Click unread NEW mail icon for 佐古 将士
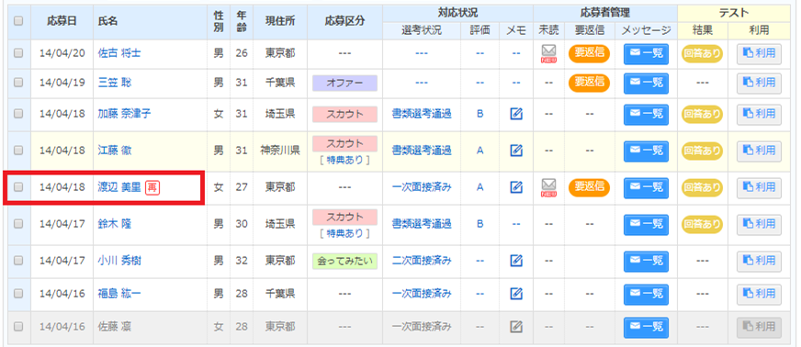801x347 pixels. (x=548, y=53)
